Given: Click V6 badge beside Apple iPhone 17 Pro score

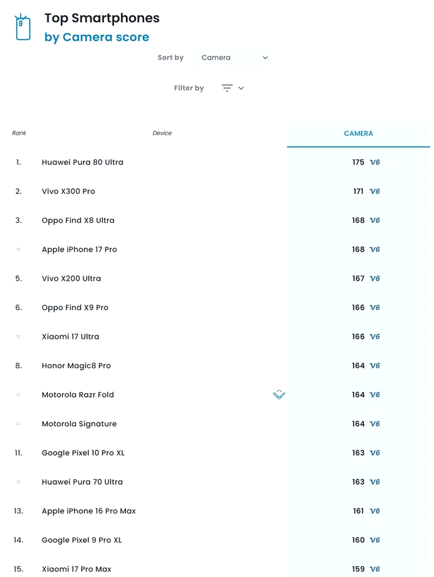Looking at the screenshot, I should [374, 249].
